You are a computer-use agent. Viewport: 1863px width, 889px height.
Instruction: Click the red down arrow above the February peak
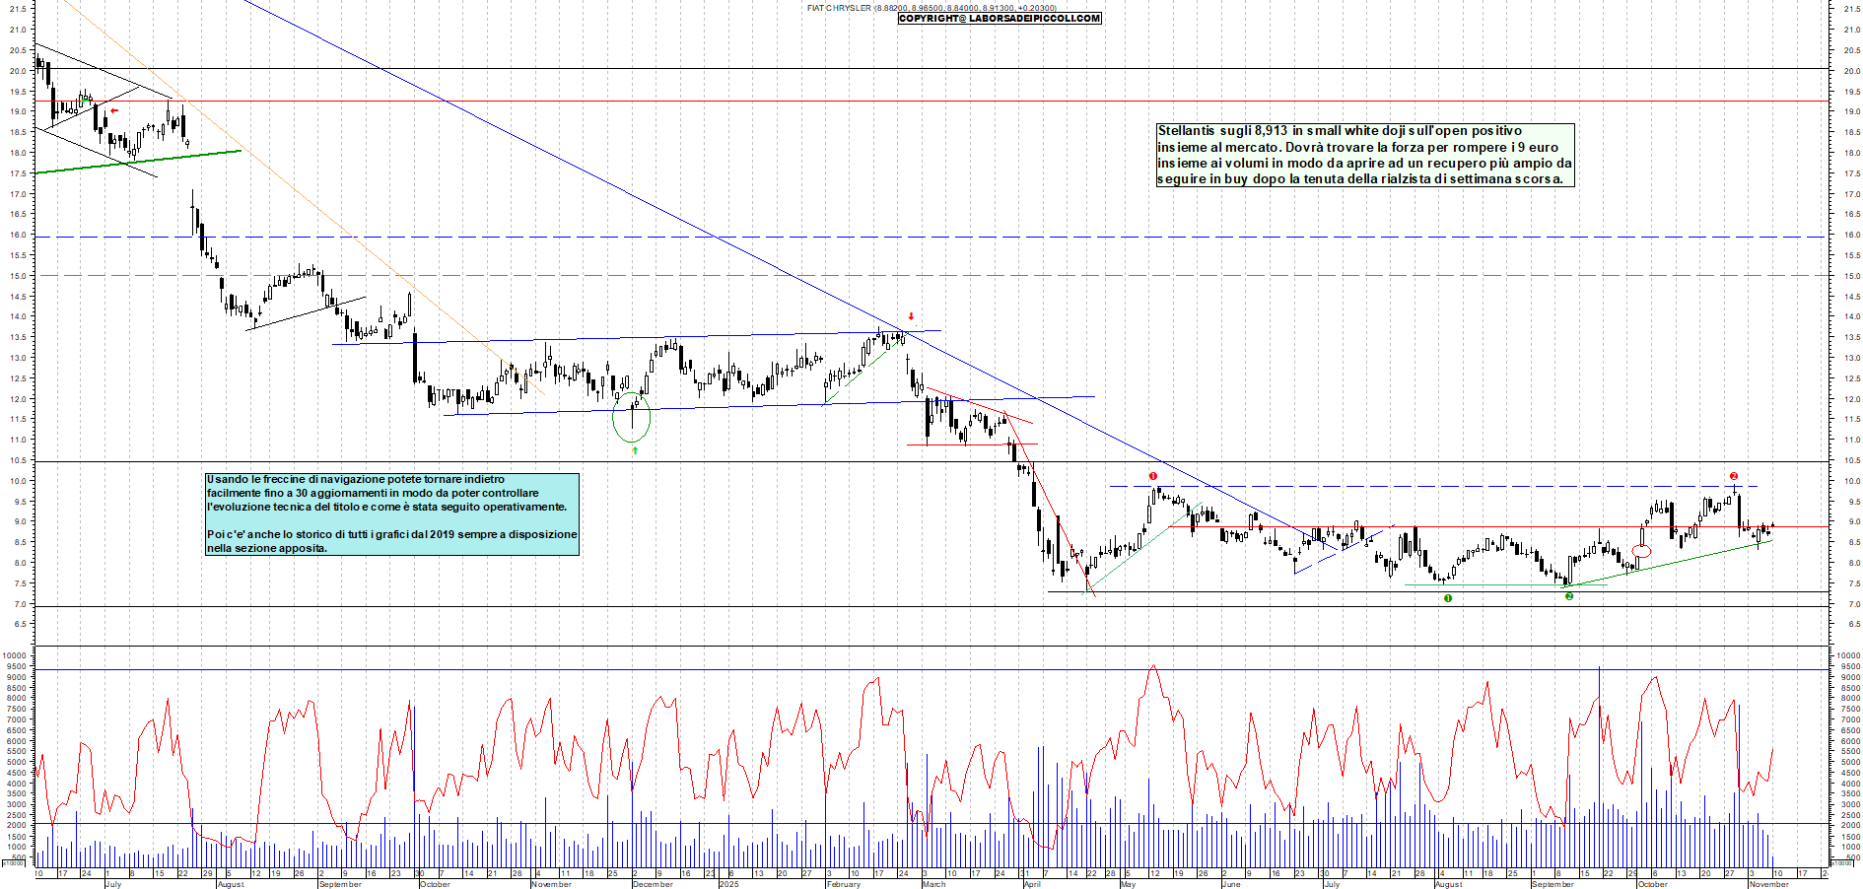tap(911, 317)
